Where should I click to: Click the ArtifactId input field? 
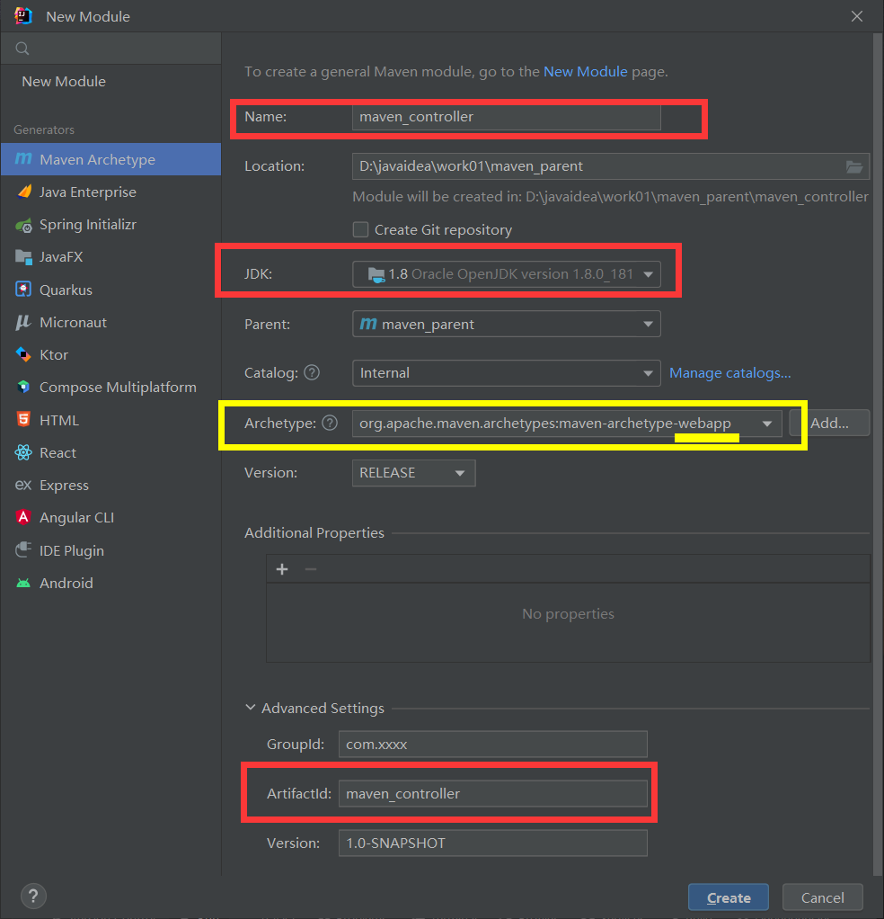[x=493, y=794]
